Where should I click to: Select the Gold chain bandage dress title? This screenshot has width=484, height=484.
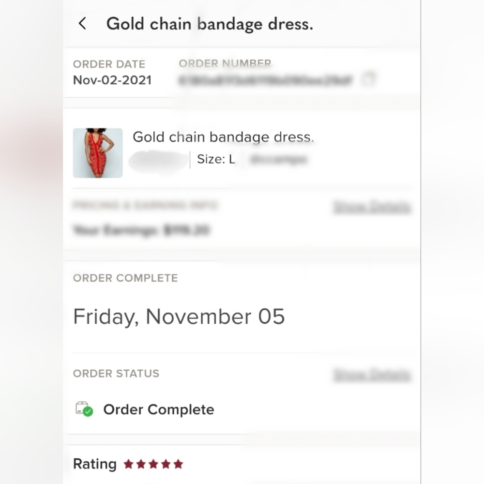pyautogui.click(x=224, y=137)
